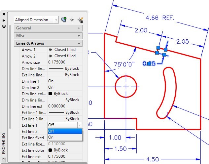Image resolution: width=209 pixels, height=164 pixels.
Task: Open the Aligned Dimension object type dropdown
Action: pyautogui.click(x=56, y=20)
